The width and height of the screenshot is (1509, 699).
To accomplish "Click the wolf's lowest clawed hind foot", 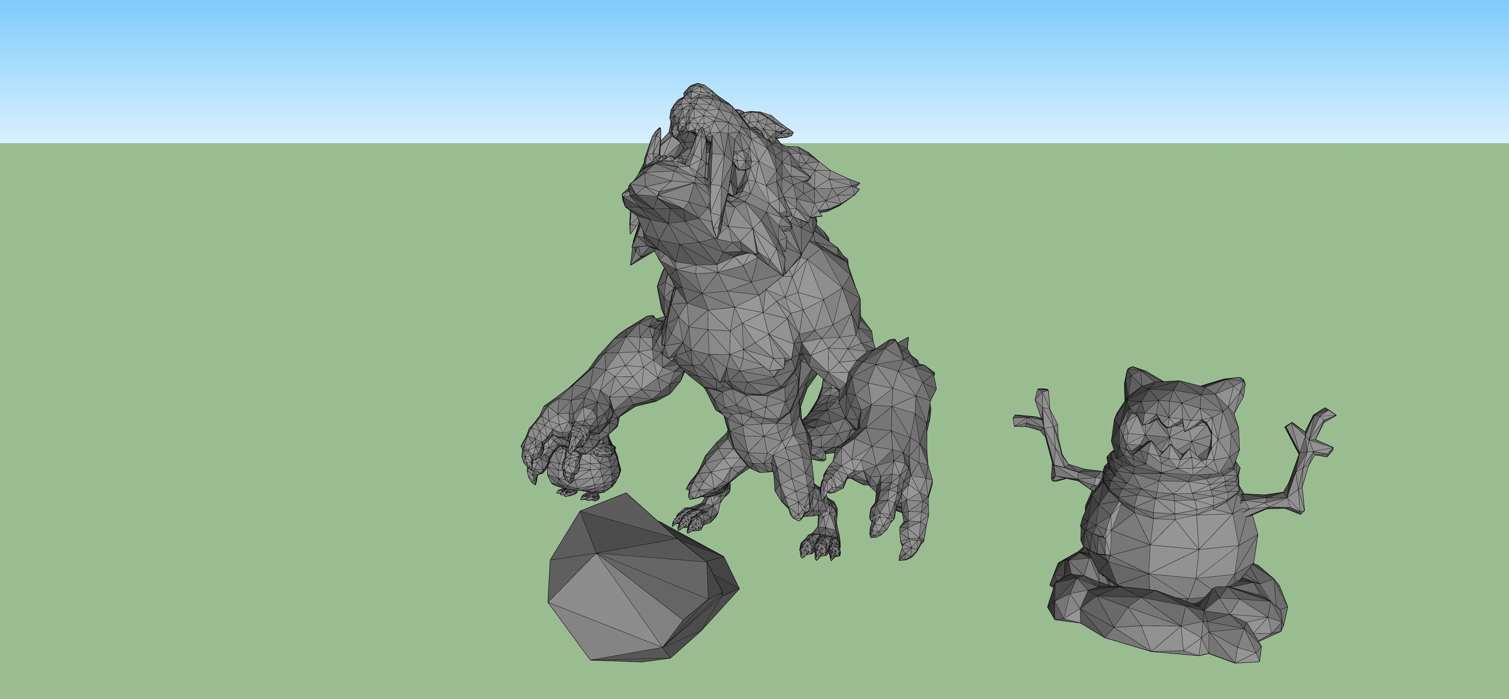I will coord(821,547).
